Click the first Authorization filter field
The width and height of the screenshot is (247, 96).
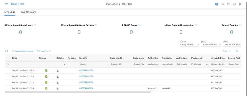168,64
